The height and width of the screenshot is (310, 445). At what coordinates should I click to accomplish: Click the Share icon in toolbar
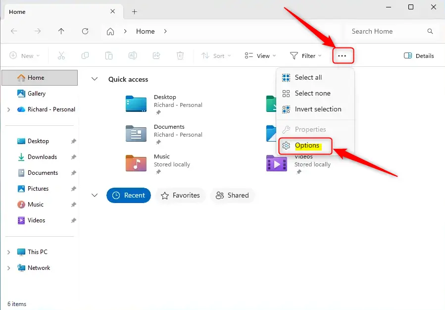coord(156,55)
